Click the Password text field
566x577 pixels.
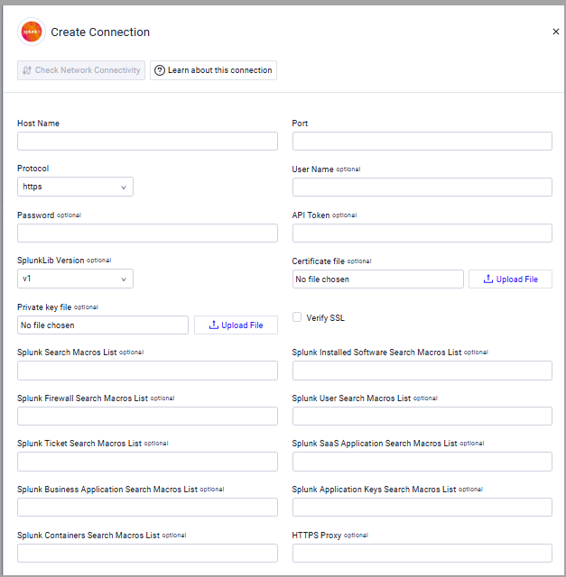pyautogui.click(x=147, y=233)
